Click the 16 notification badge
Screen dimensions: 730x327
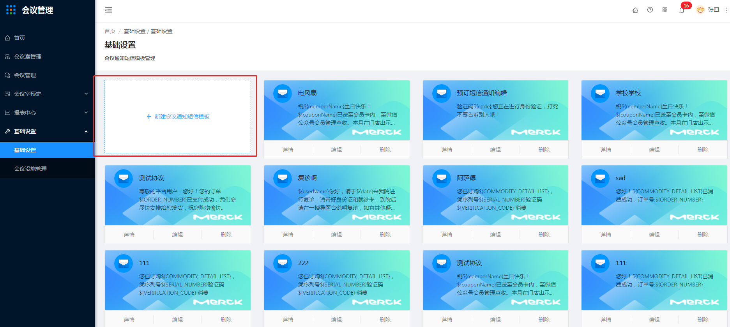click(x=686, y=5)
